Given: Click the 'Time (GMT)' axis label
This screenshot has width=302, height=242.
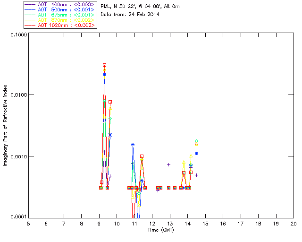Looking at the screenshot, I should [160, 230].
